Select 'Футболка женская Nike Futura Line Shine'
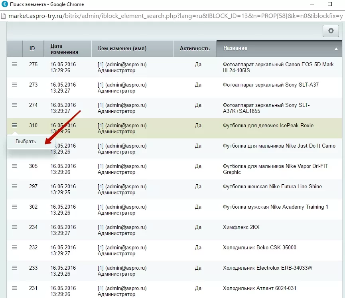Image resolution: width=345 pixels, height=298 pixels. pyautogui.click(x=272, y=186)
